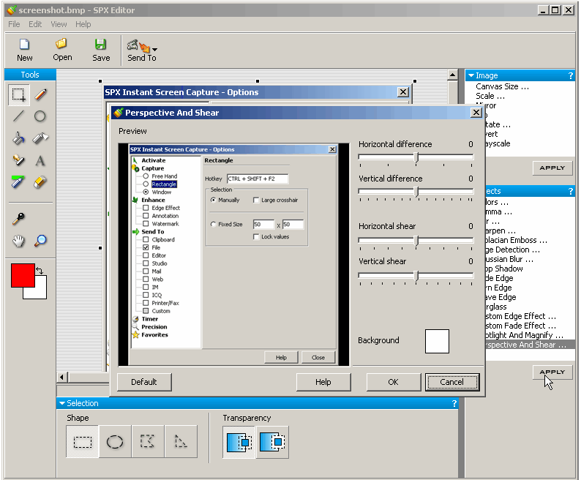This screenshot has width=581, height=480.
Task: Click Spotlight And Magnify effect entry
Action: tap(525, 335)
